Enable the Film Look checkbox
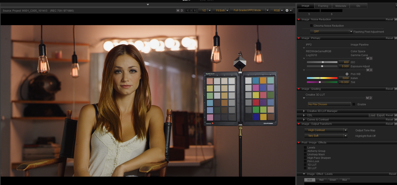The image size is (397, 185). point(305,161)
